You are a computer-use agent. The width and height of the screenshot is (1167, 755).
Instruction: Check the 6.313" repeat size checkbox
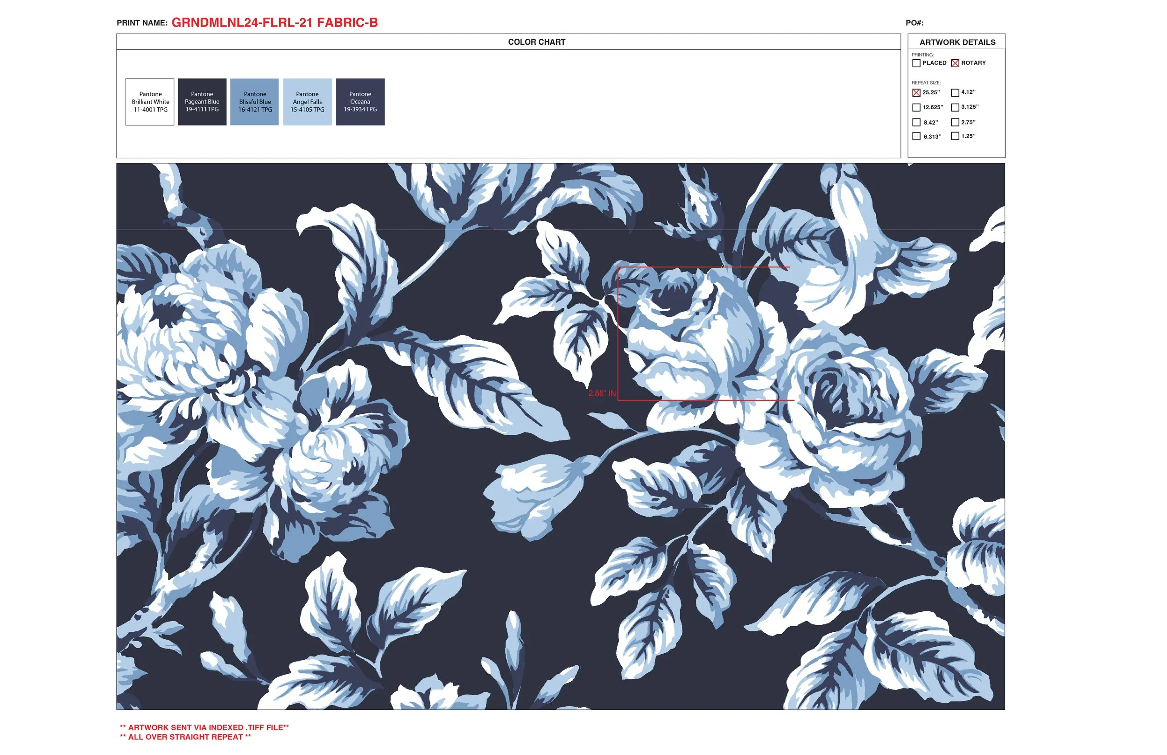[x=916, y=137]
